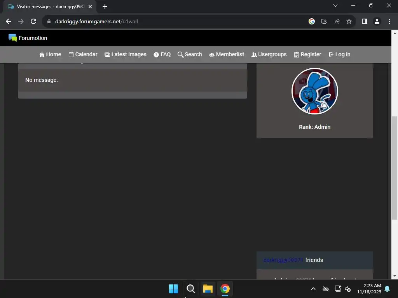
Task: Click the Chrome taskbar icon
Action: 225,289
